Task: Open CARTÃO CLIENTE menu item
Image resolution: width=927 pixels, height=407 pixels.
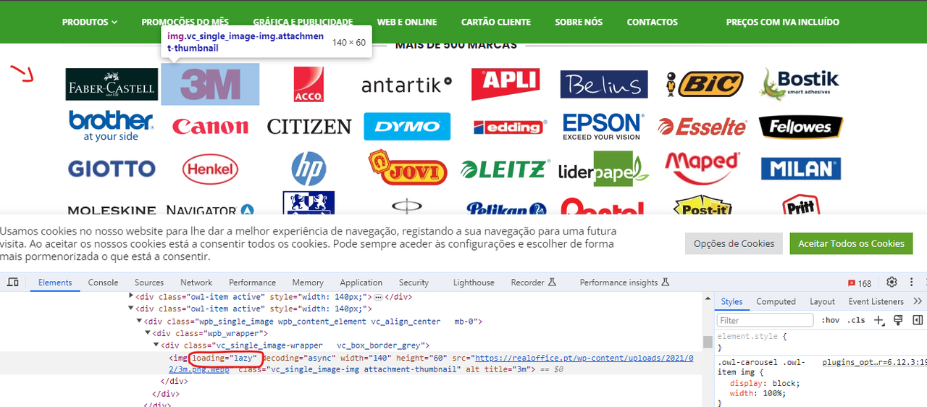Action: click(496, 22)
